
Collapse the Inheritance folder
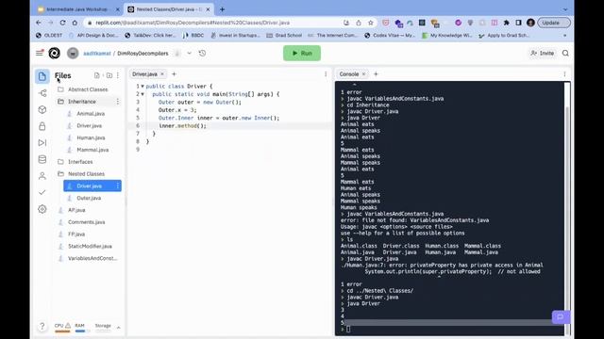[x=82, y=102]
